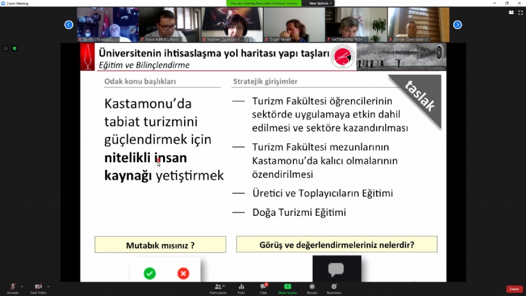Click the red X on the slide
The width and height of the screenshot is (526, 296).
coord(183,273)
